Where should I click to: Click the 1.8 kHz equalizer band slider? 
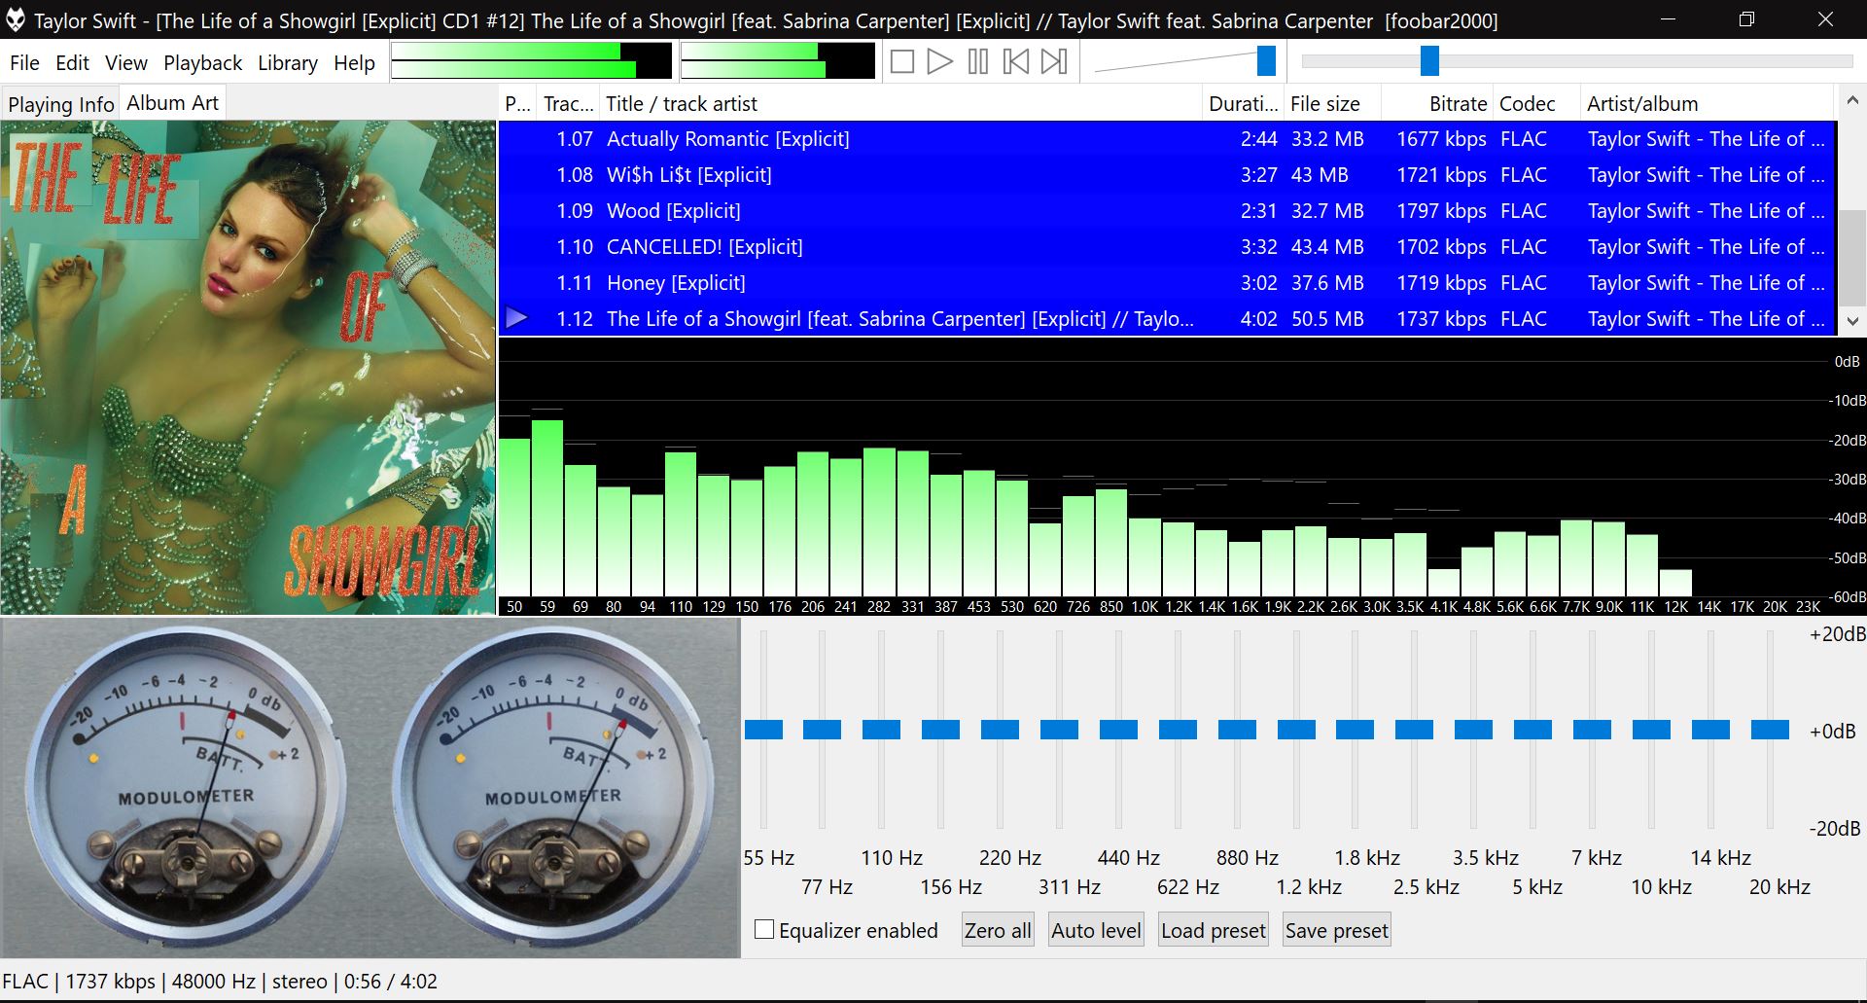1355,730
